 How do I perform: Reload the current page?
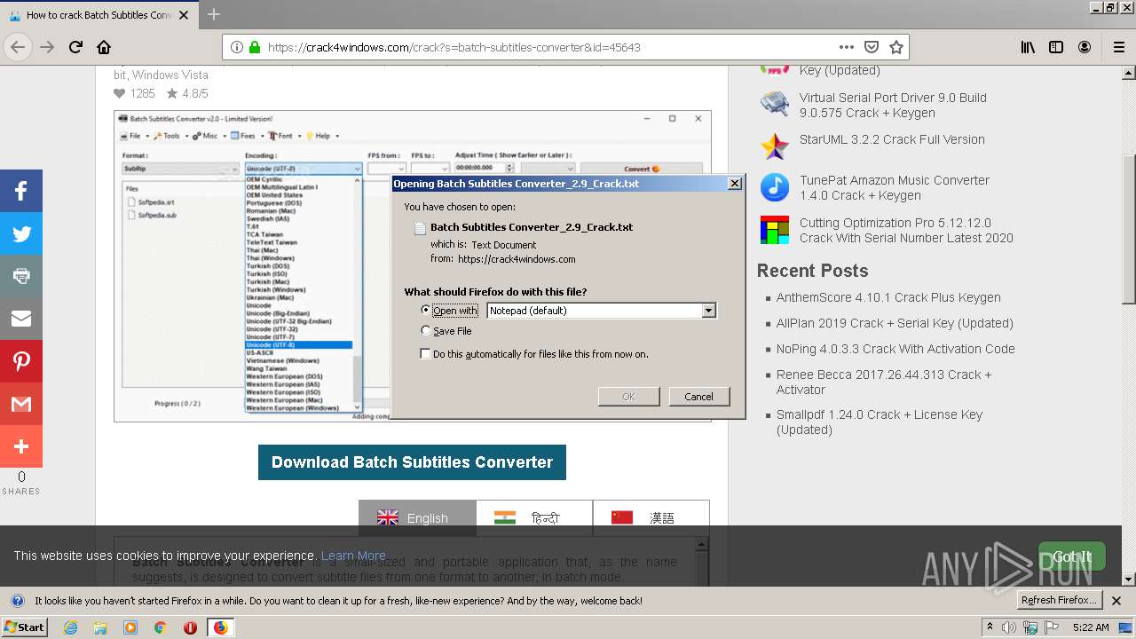tap(75, 47)
